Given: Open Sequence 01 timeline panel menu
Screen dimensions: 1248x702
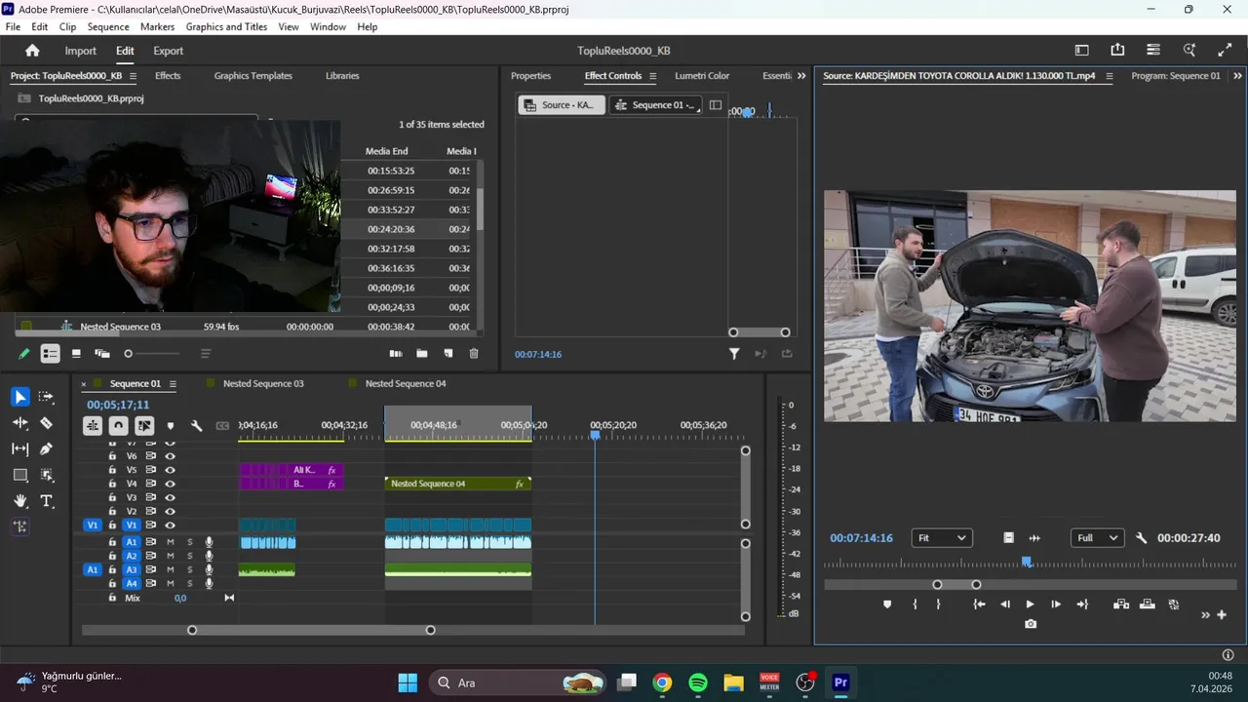Looking at the screenshot, I should 173,384.
